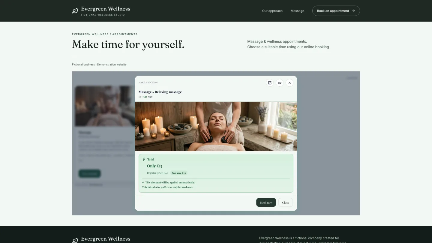Viewport: 432px width, 243px height.
Task: Copy the booking link via the chain icon
Action: pos(280,83)
